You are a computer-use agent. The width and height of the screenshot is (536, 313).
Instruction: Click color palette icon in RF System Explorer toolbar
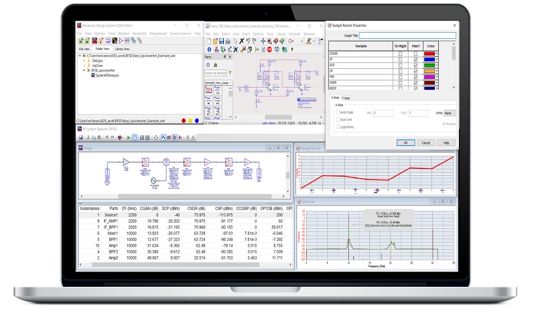pyautogui.click(x=120, y=138)
